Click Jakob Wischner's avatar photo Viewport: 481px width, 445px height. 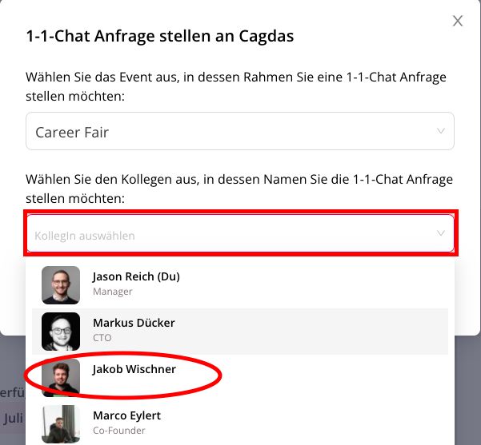pos(61,378)
